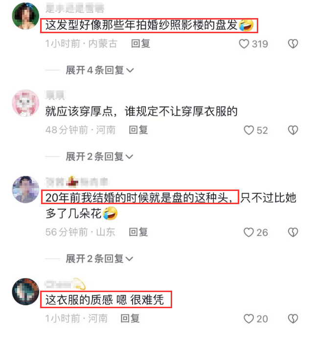Reply to the 56分钟前 山东 comment
This screenshot has height=338, width=315.
[x=138, y=232]
